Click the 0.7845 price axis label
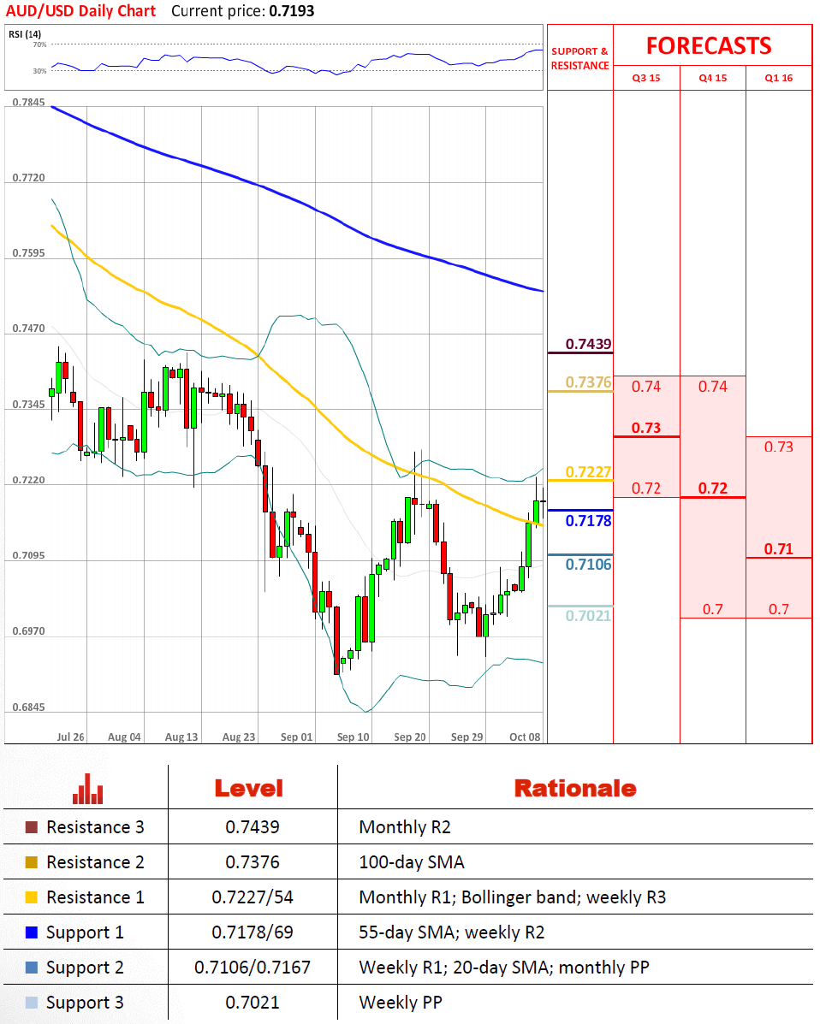Screen dimensions: 820x1024 29,103
